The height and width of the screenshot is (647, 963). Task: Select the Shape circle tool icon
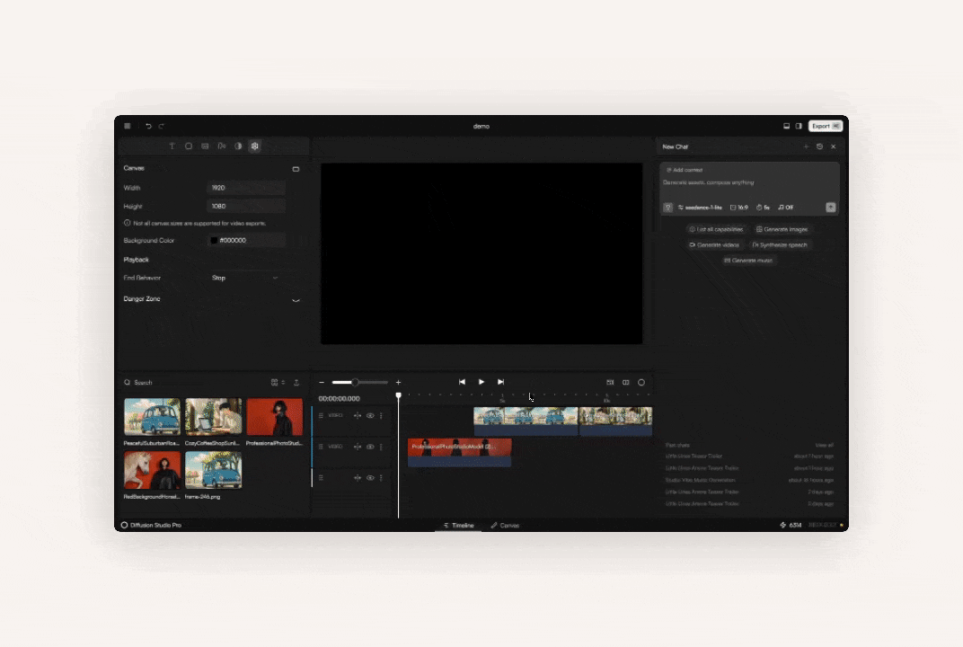coord(189,146)
